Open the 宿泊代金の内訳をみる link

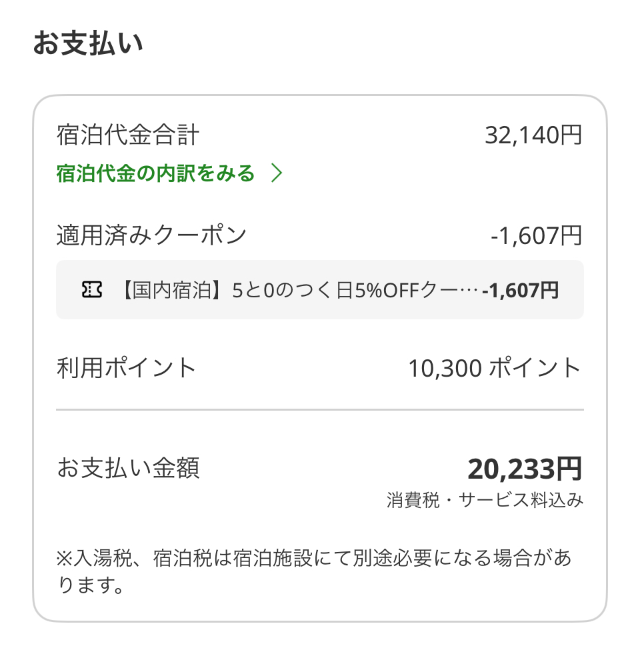tap(156, 174)
